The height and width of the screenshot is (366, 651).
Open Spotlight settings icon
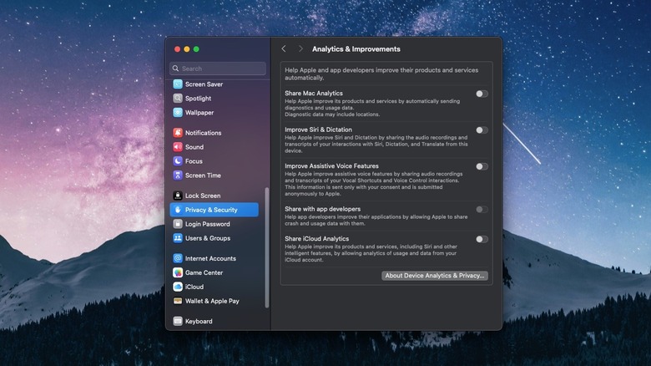178,99
